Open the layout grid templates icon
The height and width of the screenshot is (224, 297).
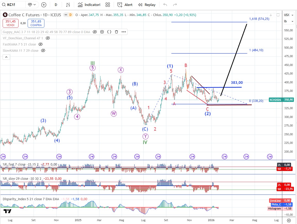[x=108, y=5]
